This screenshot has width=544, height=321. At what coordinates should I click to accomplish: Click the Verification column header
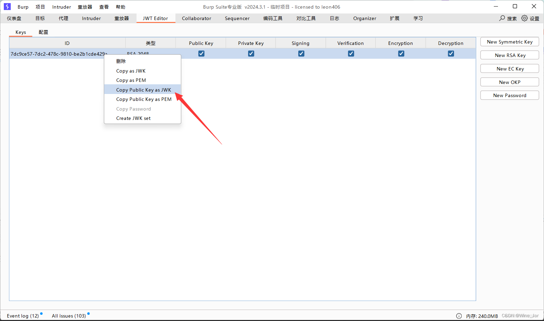(351, 43)
